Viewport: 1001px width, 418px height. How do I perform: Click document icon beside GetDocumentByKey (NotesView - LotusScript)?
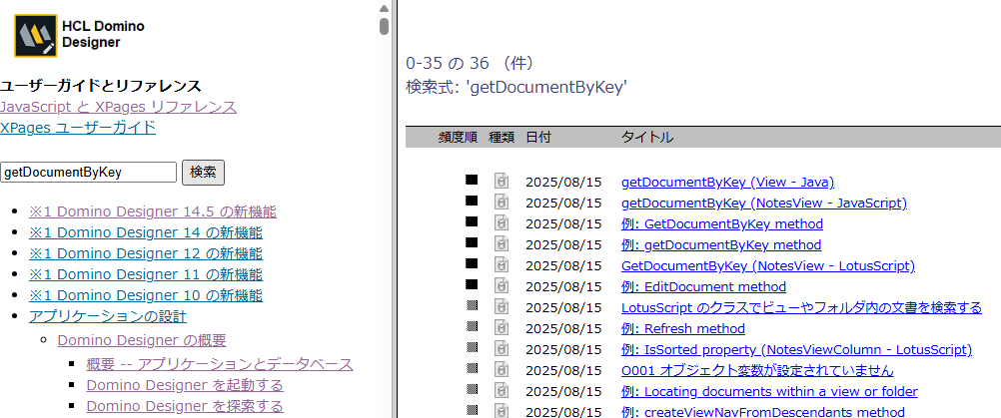coord(501,265)
